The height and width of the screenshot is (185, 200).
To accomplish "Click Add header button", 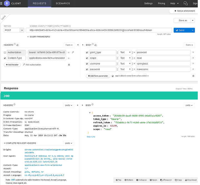I will click(12, 65).
